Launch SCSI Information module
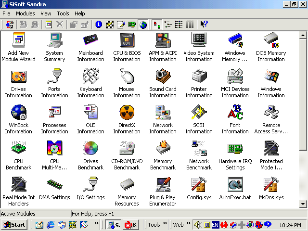Image resolution: width=308 pixels, height=231 pixels. point(199,120)
